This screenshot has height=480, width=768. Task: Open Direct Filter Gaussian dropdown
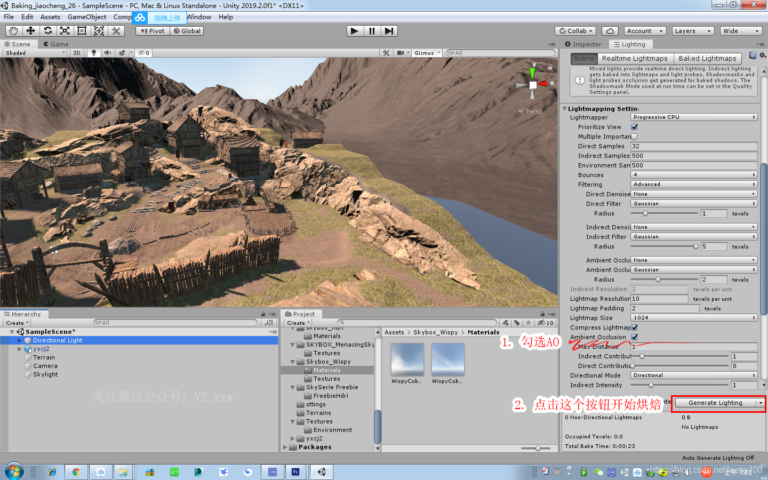(694, 204)
